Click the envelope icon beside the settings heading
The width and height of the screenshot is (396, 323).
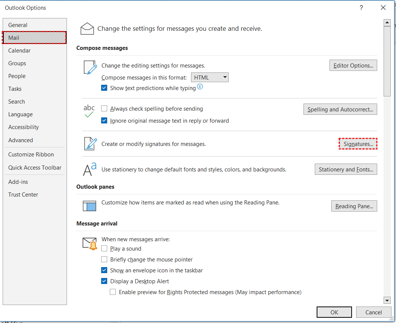coord(87,29)
